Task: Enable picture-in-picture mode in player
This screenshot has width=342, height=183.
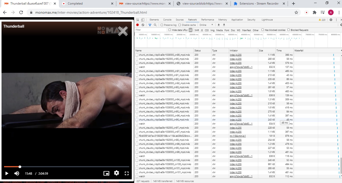Action: pyautogui.click(x=106, y=173)
